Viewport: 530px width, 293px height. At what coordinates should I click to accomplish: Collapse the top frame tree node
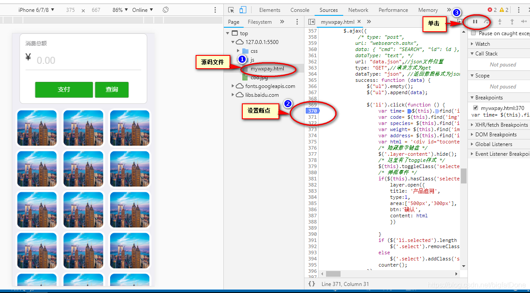point(228,33)
